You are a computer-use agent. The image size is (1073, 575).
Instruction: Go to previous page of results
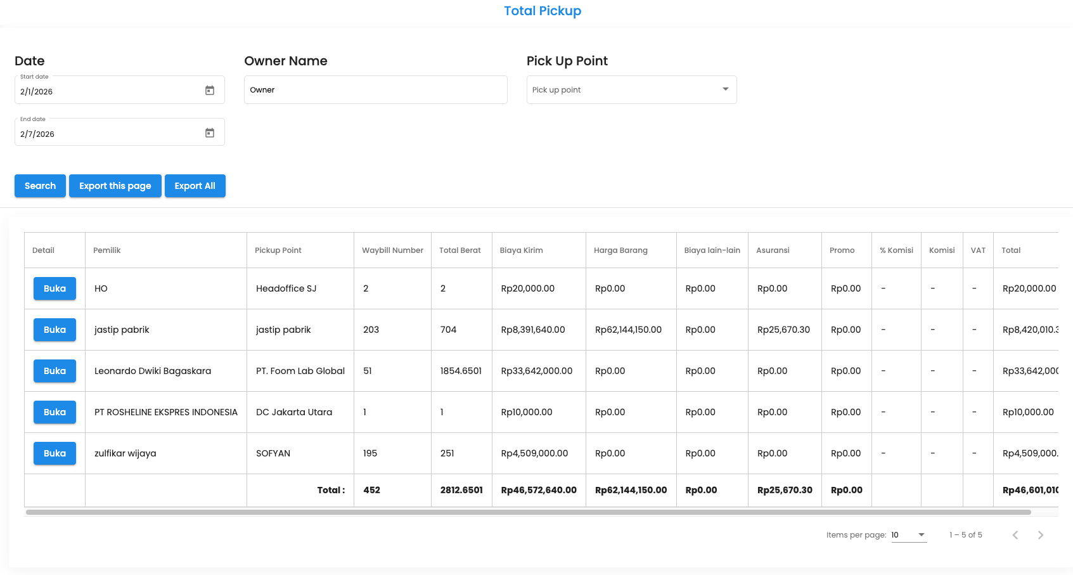(1015, 535)
